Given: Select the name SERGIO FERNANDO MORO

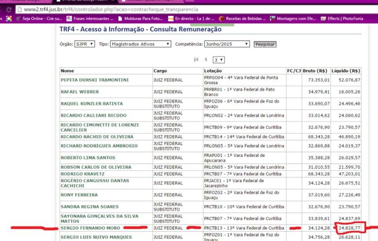Looking at the screenshot, I should point(89,228).
